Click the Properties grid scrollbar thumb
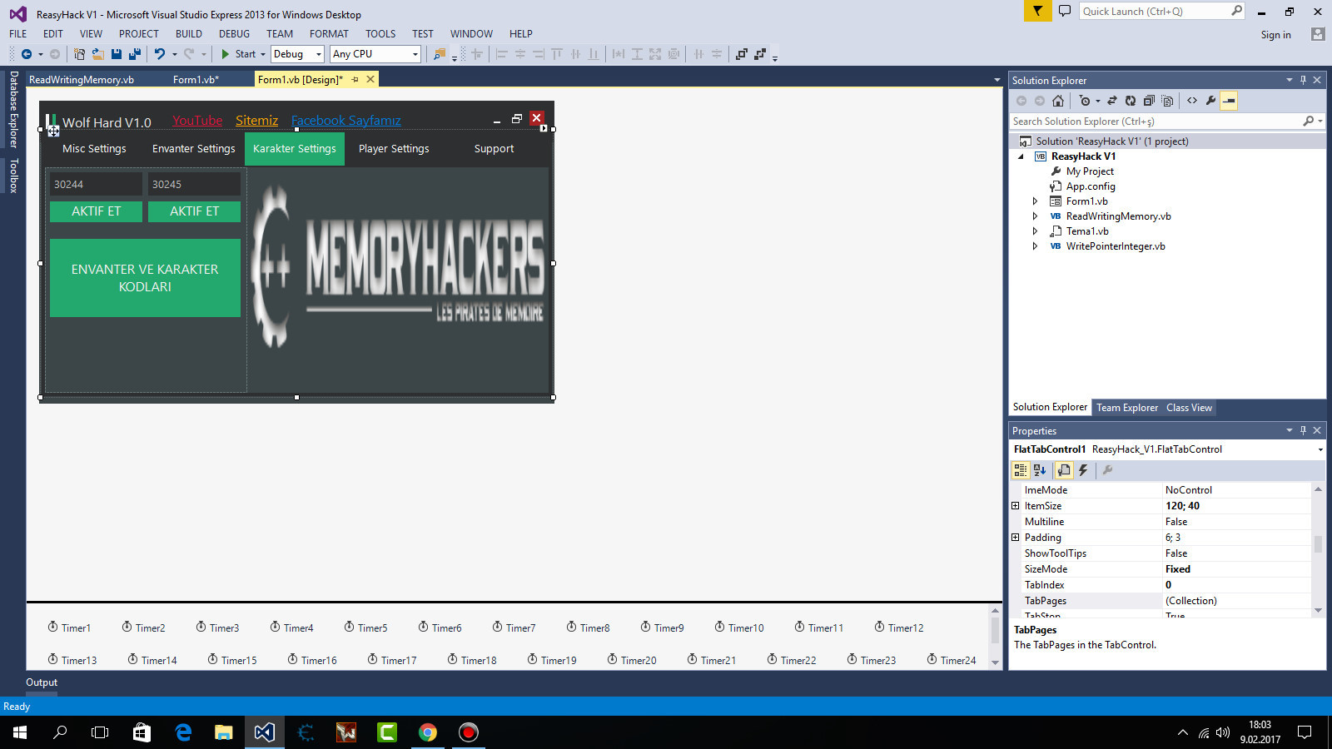 1318,544
